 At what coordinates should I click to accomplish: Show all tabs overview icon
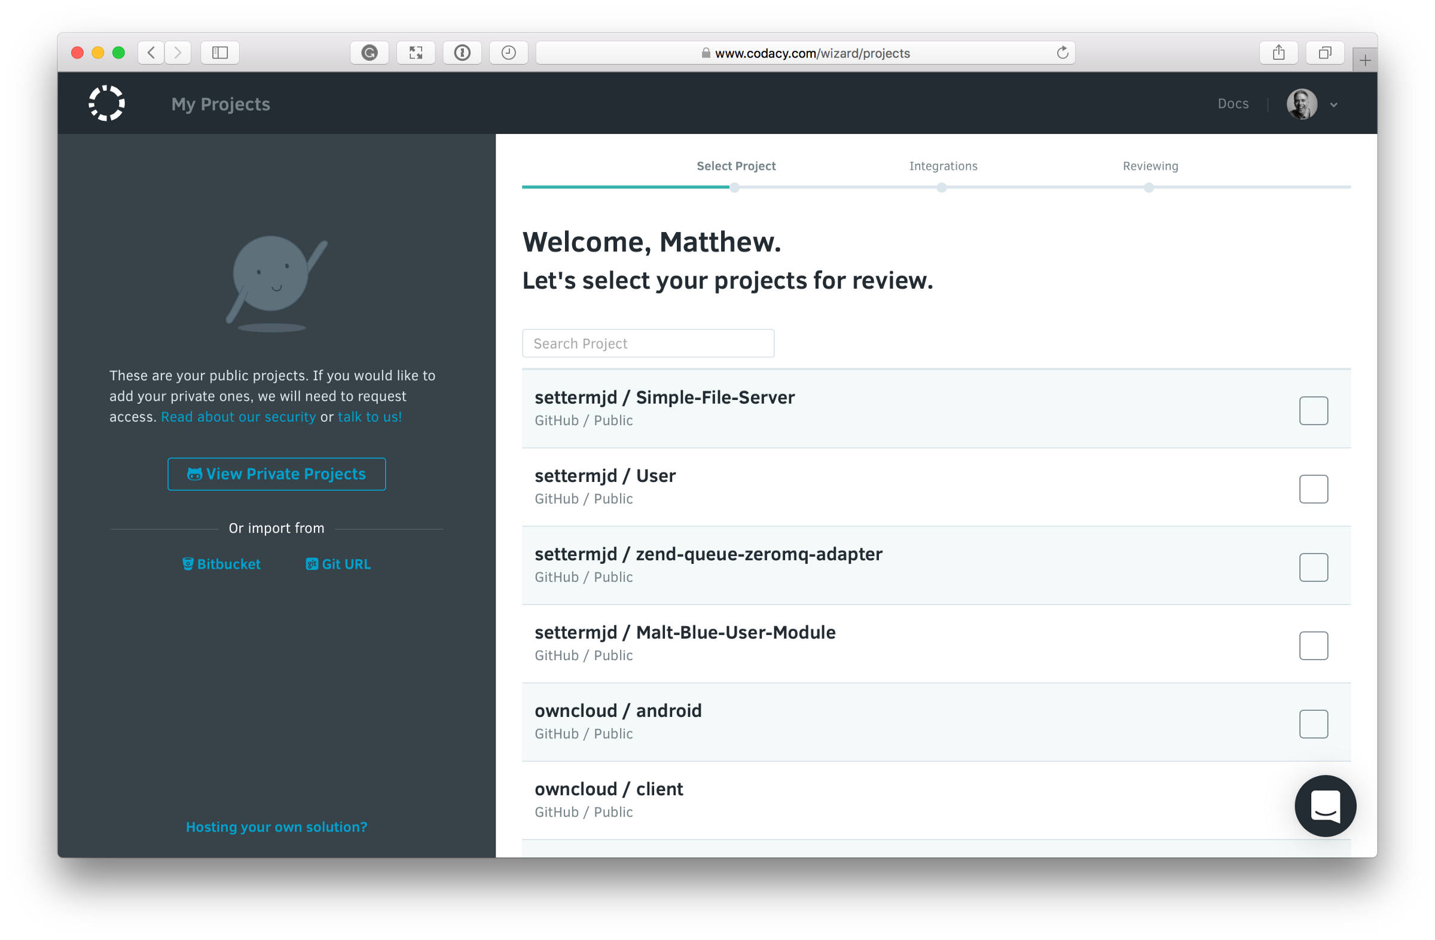1324,53
